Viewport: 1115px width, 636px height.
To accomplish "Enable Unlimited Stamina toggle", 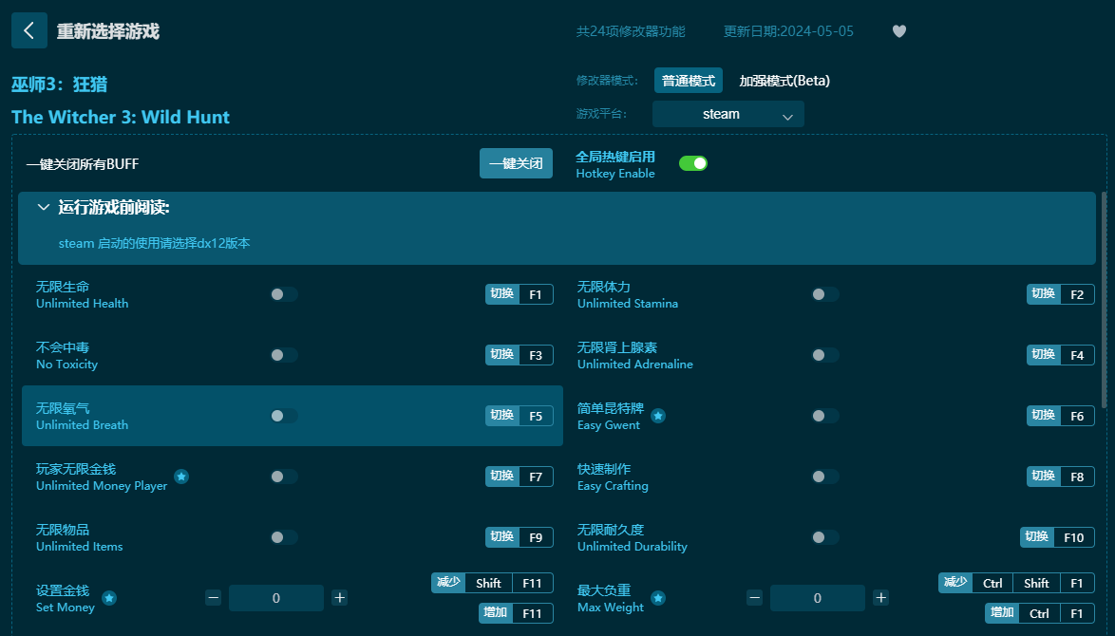I will point(825,294).
